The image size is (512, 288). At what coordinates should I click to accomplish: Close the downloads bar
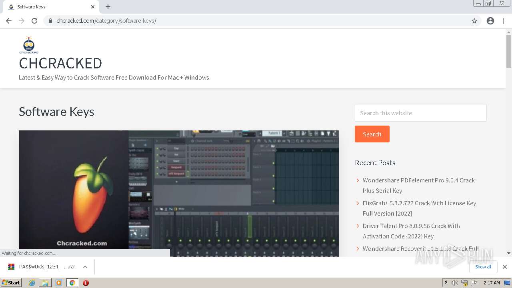pos(505,267)
